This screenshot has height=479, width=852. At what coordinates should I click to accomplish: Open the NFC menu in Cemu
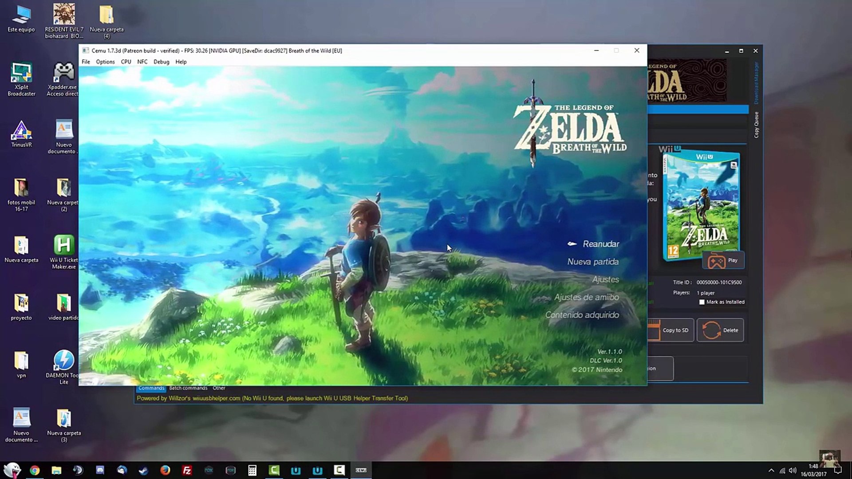click(142, 62)
